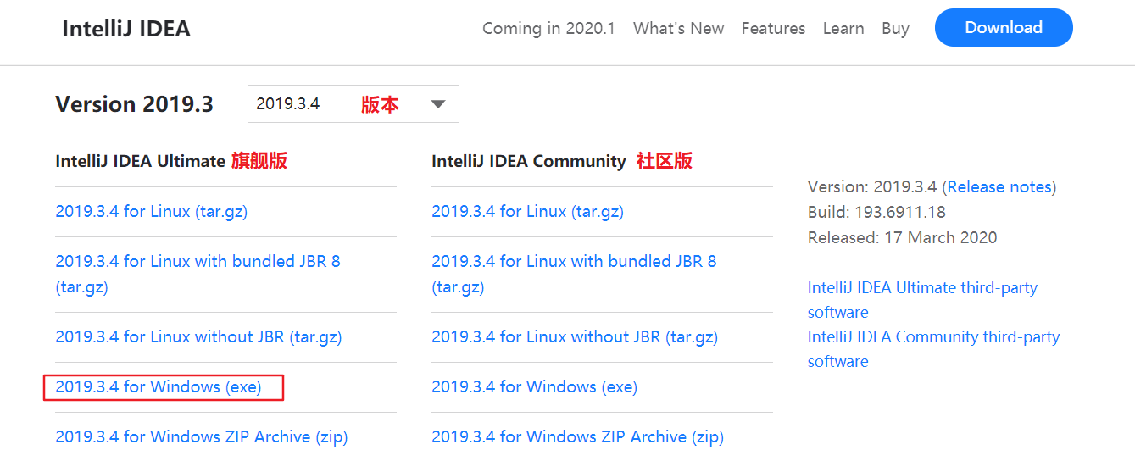The height and width of the screenshot is (450, 1135).
Task: Download Community for Linux without JBR
Action: [575, 336]
